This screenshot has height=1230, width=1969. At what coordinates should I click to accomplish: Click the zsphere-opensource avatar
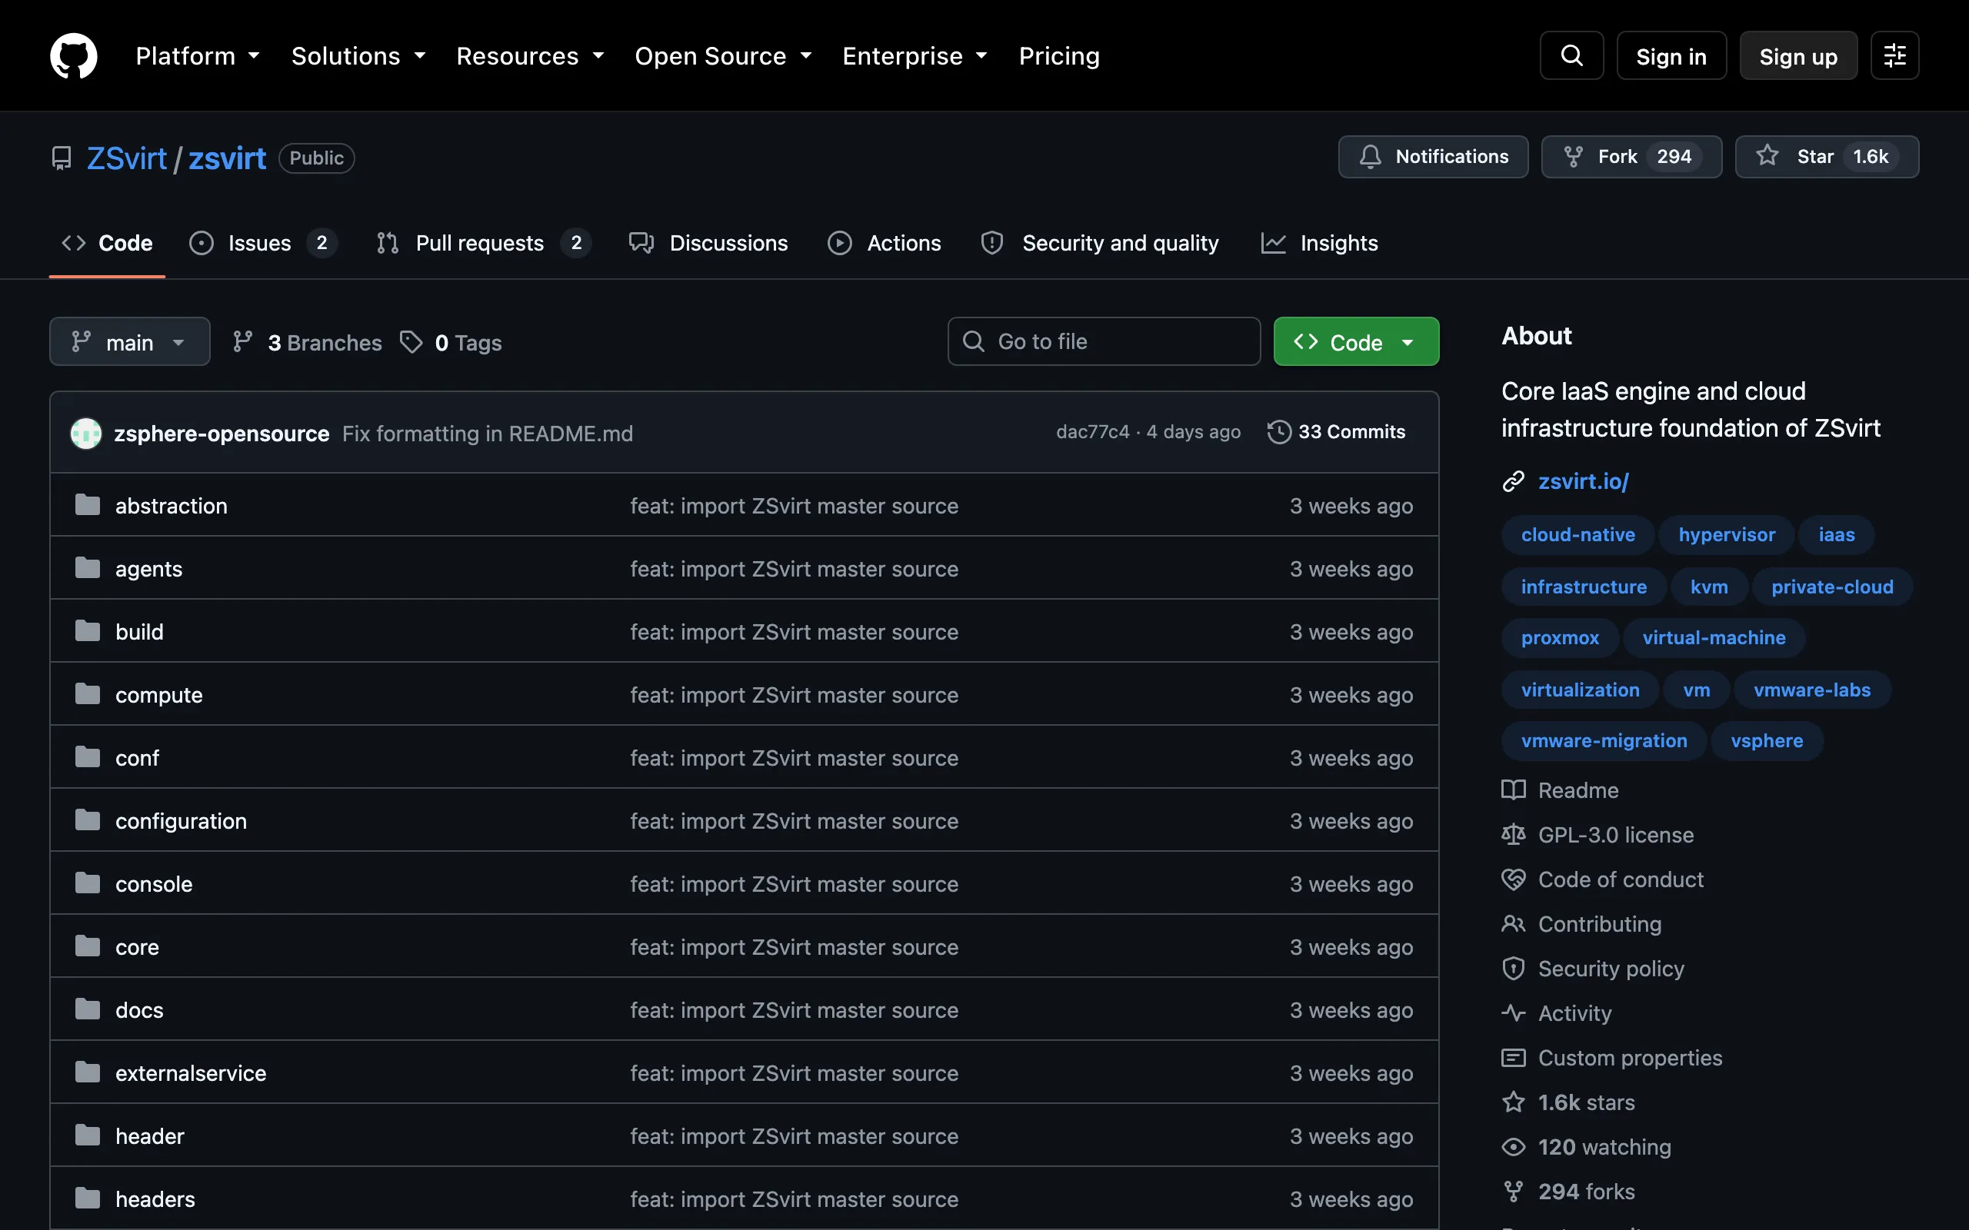[86, 433]
